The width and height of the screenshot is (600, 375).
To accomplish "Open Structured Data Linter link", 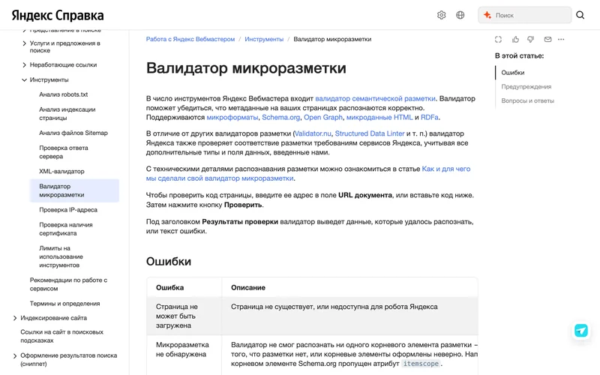I will (x=370, y=133).
